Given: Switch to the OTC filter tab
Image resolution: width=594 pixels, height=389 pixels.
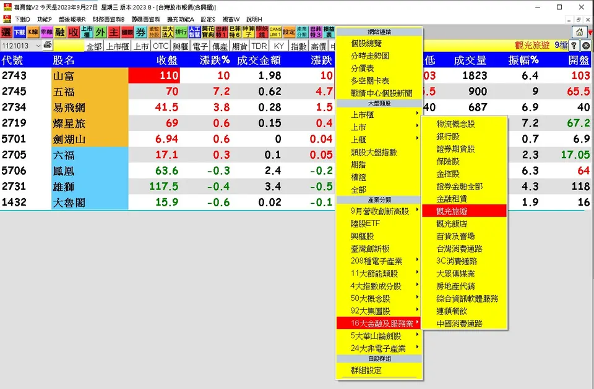Looking at the screenshot, I should (x=161, y=46).
